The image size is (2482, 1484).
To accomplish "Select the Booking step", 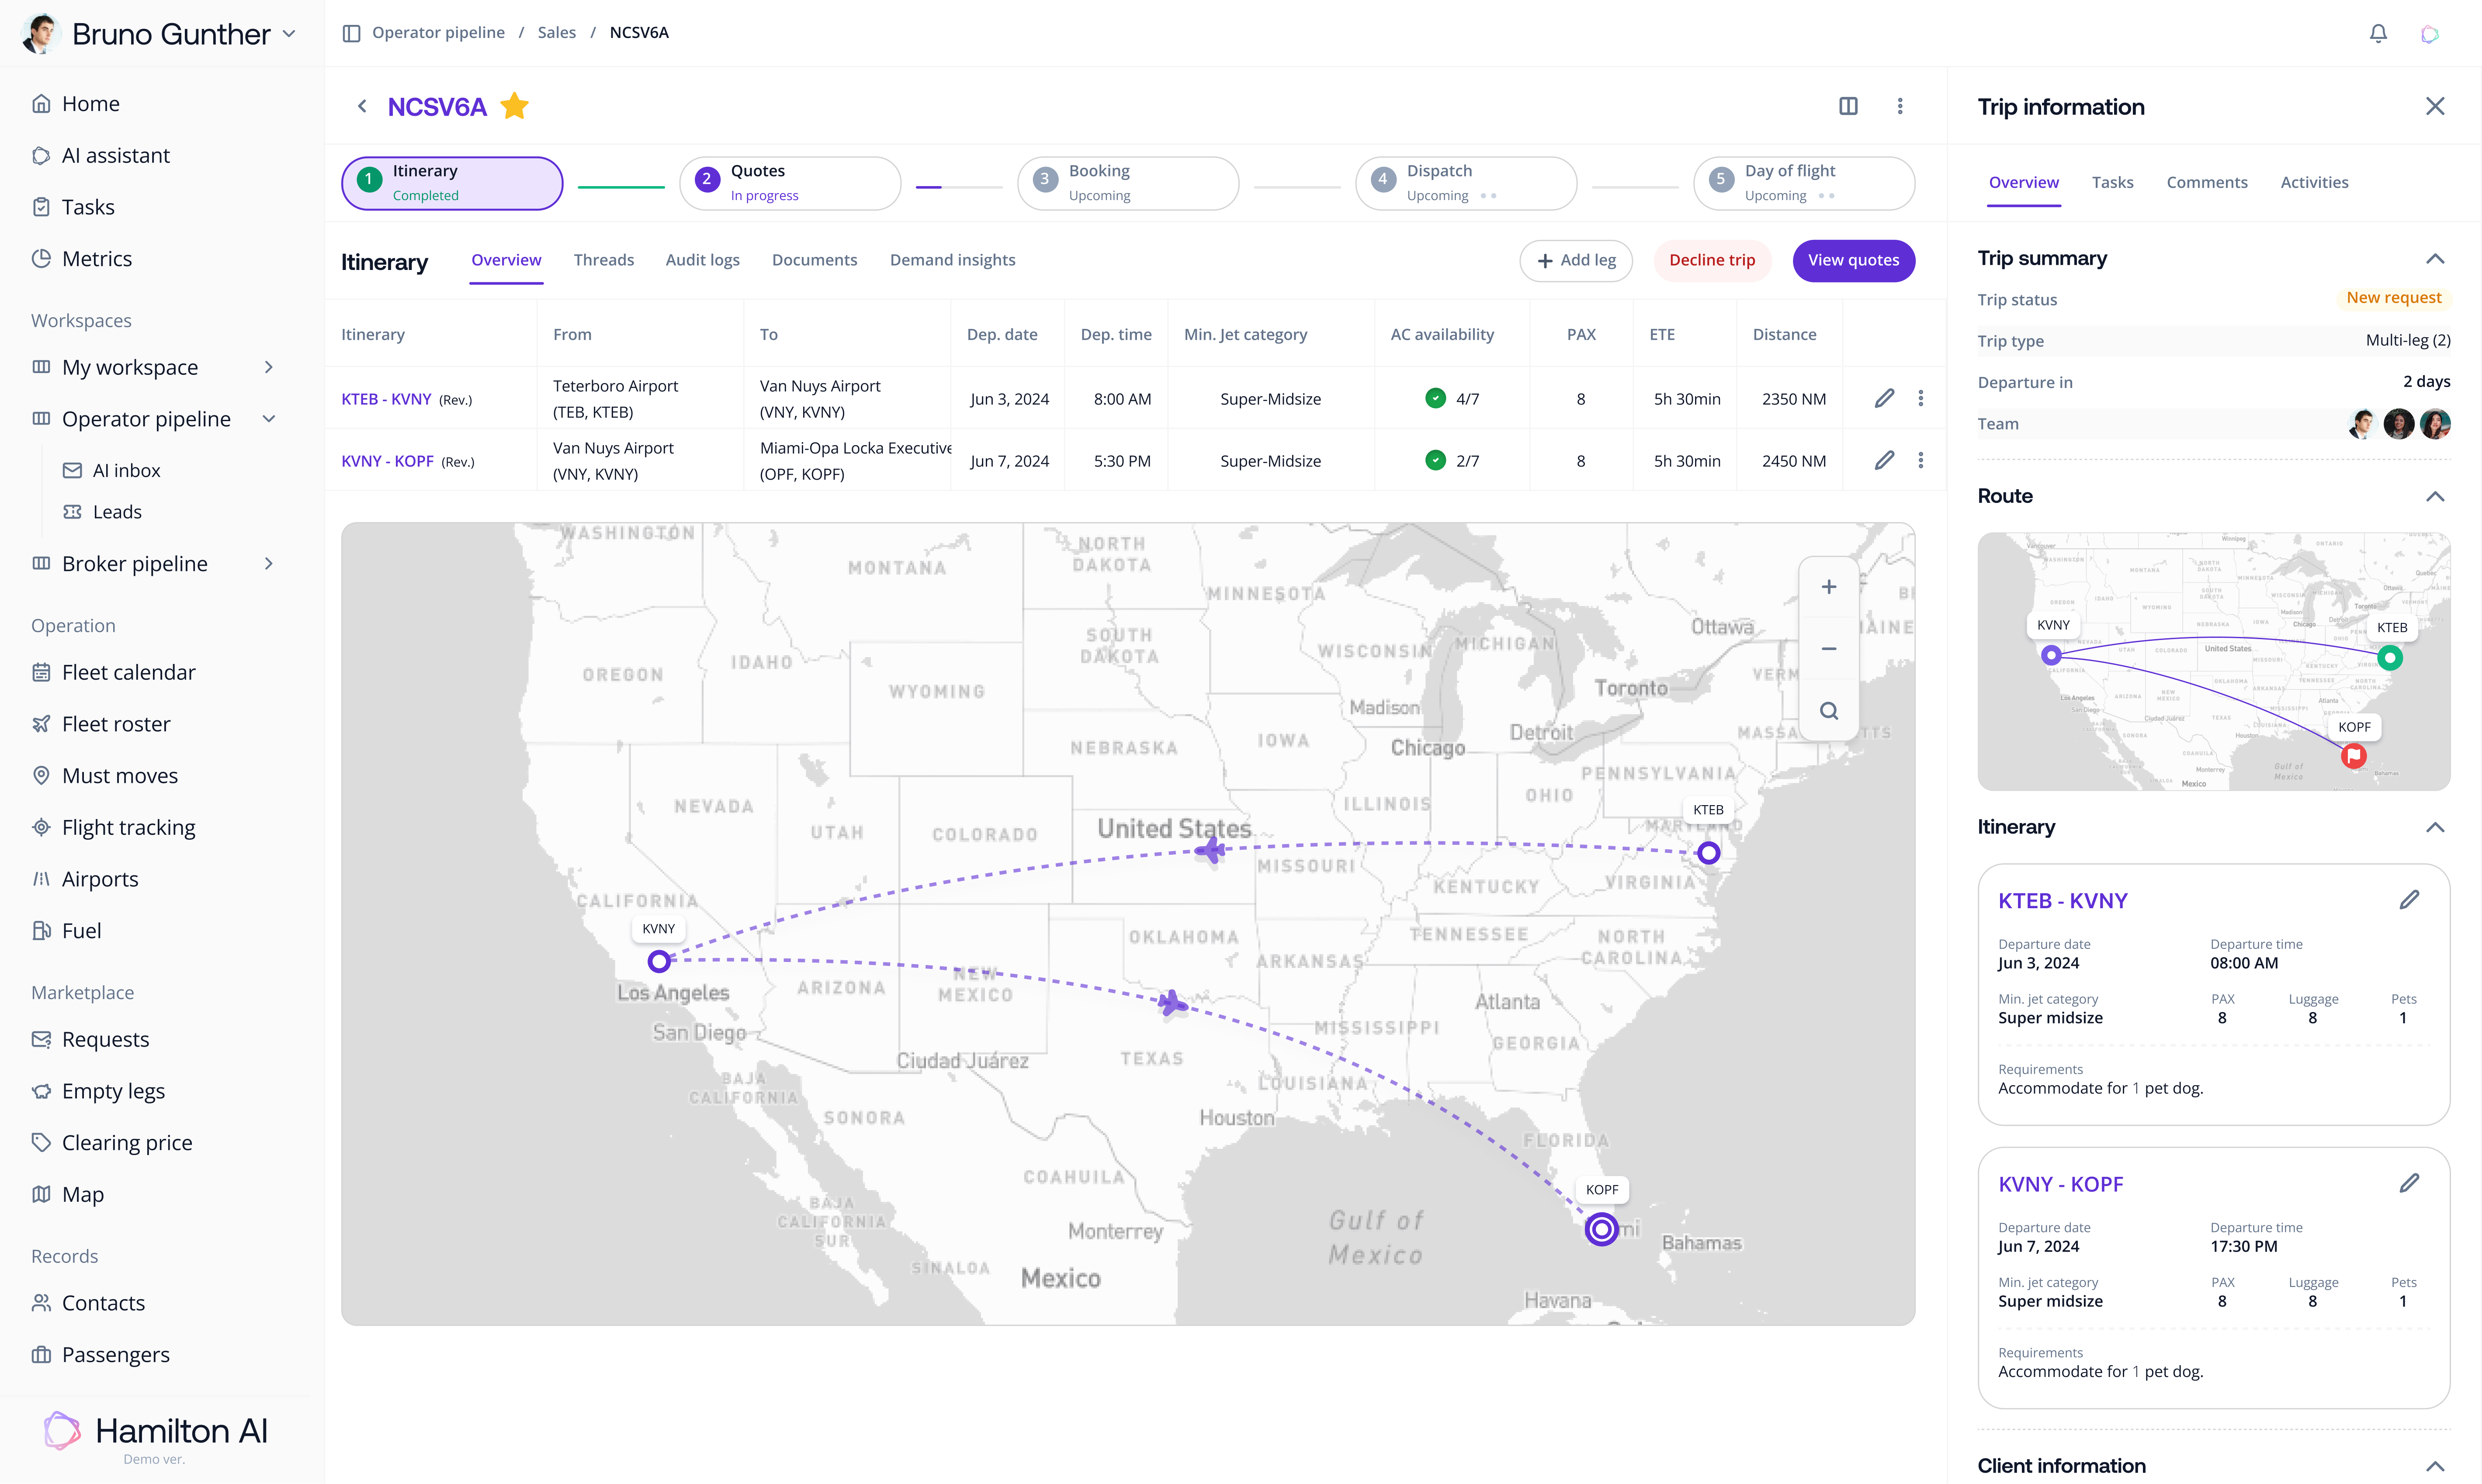I will click(x=1128, y=183).
